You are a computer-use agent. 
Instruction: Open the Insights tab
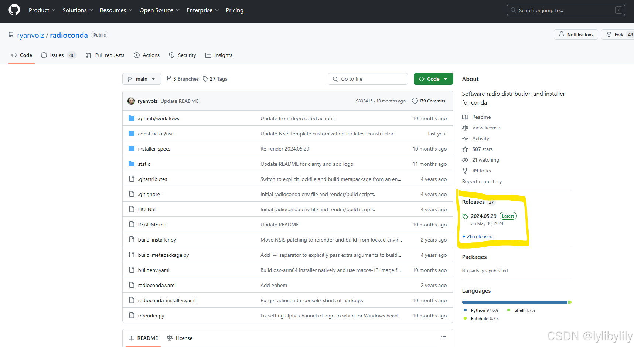tap(219, 55)
